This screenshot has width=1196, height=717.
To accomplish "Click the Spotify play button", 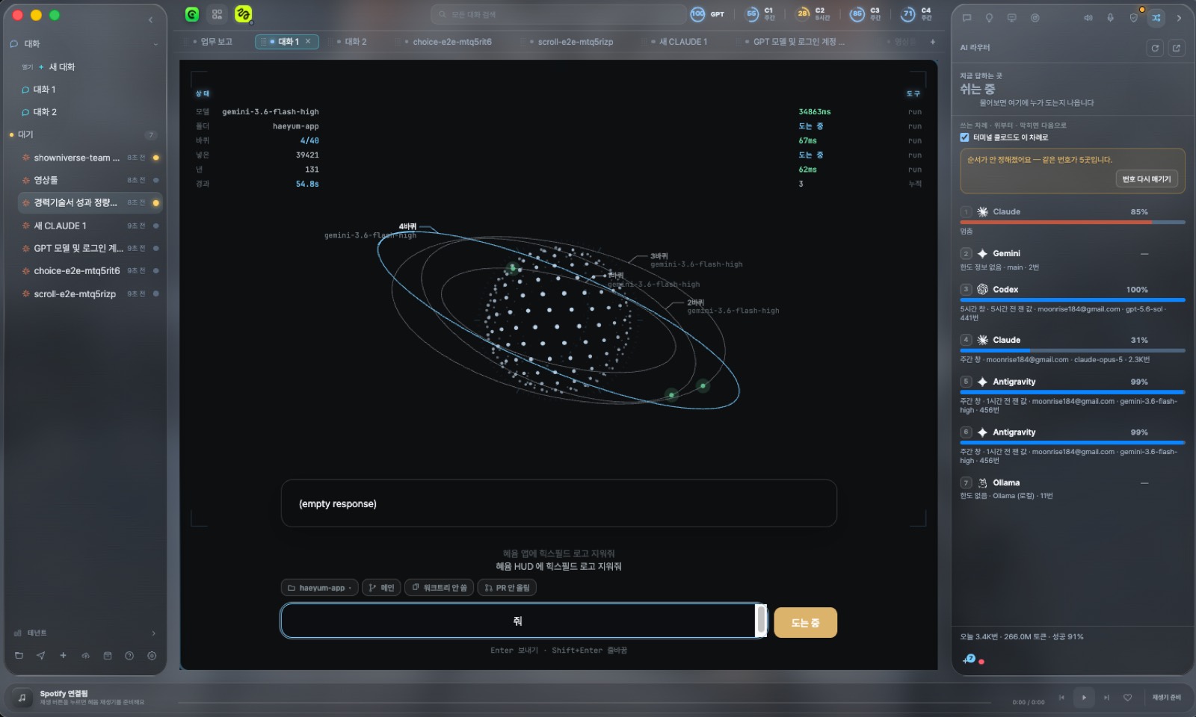I will pyautogui.click(x=1084, y=698).
